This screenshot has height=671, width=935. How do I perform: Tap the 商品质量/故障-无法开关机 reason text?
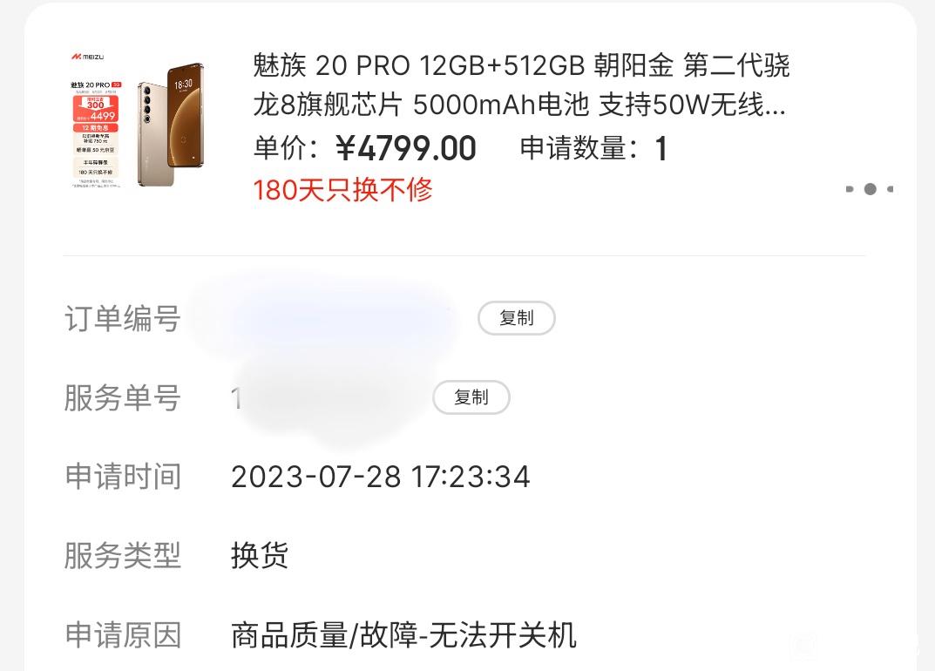point(403,635)
